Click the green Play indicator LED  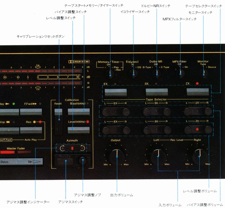coord(13,104)
